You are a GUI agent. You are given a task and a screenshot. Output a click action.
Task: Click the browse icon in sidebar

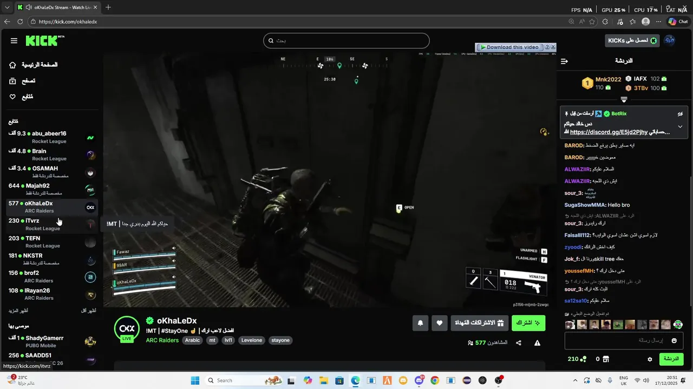point(13,81)
